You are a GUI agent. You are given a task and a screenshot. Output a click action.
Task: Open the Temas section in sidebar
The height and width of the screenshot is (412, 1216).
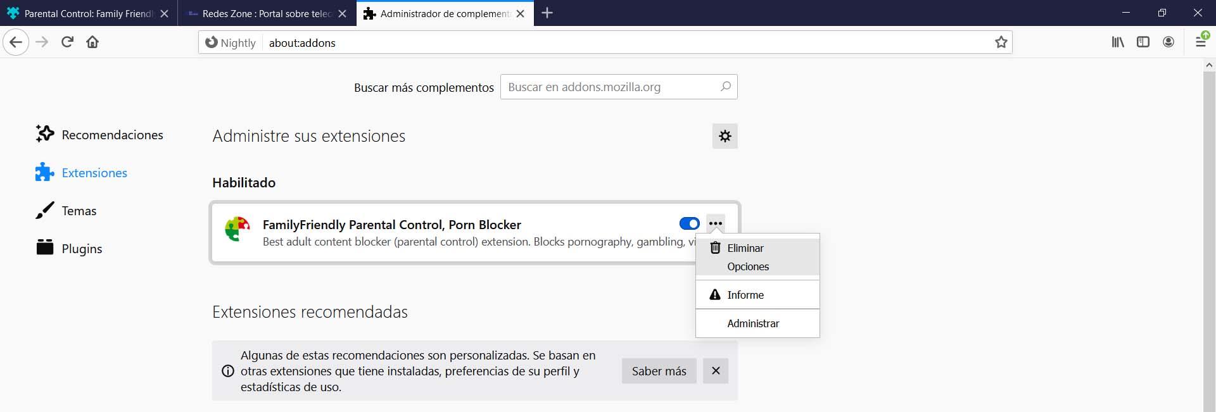[x=79, y=211]
